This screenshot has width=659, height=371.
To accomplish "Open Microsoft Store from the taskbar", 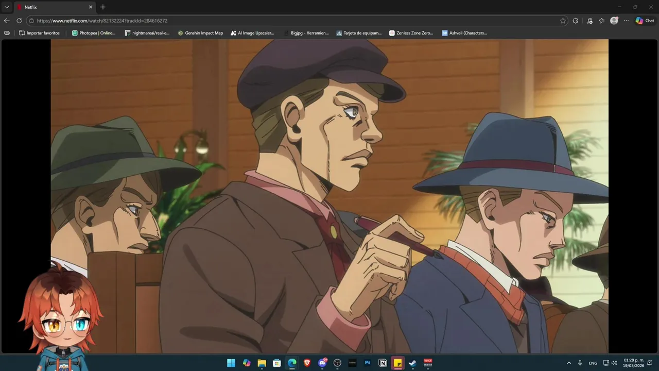I will tap(276, 363).
